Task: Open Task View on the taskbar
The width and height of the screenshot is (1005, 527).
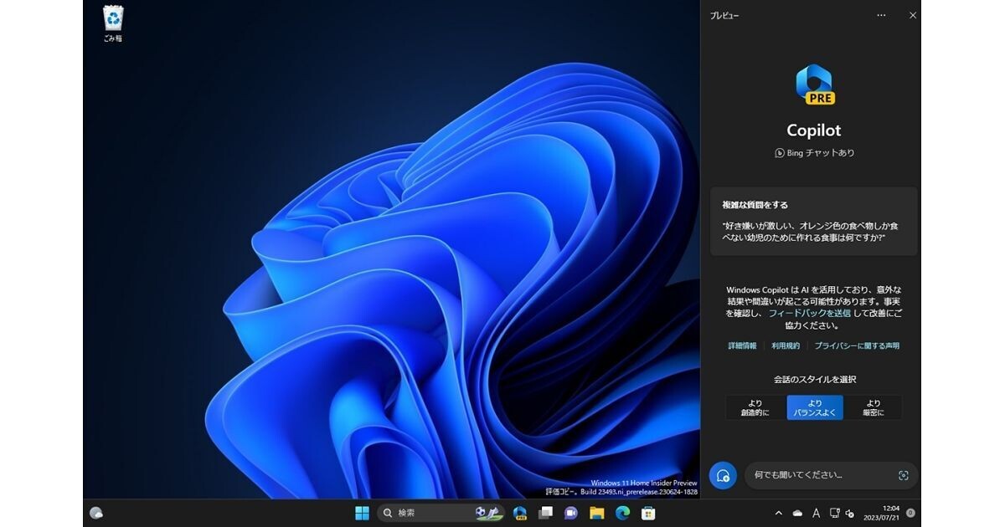Action: [x=545, y=513]
